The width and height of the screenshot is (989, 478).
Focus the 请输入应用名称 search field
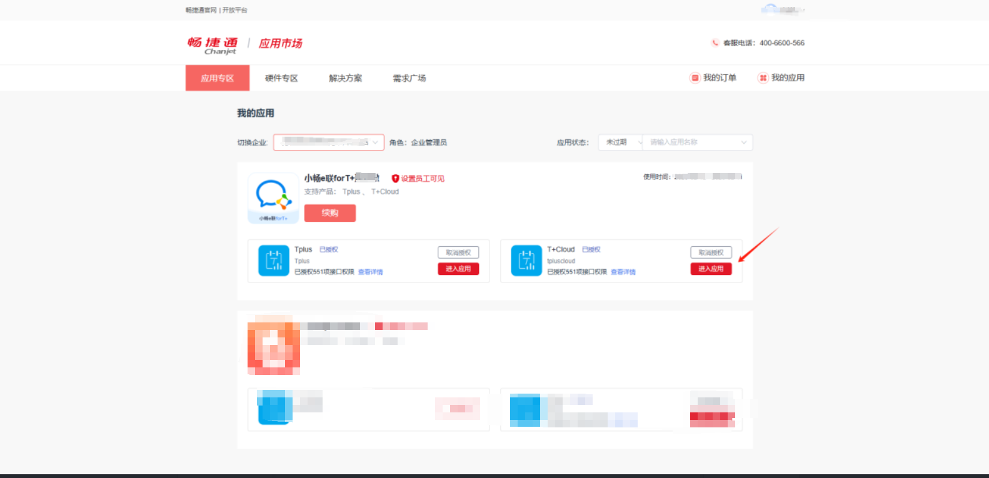(698, 142)
